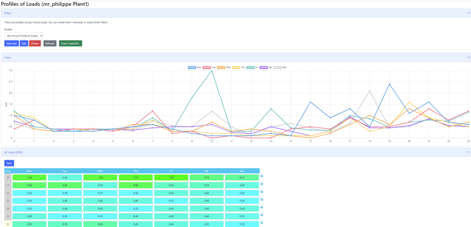The width and height of the screenshot is (471, 227).
Task: Click the info icon for hour 4 row
Action: [x=261, y=207]
